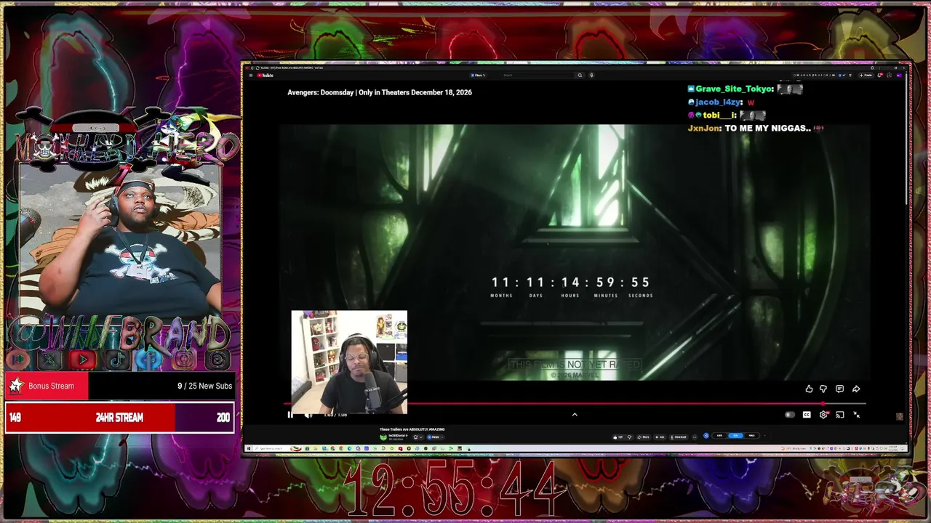Click the Threads icon in stream overlay
This screenshot has width=931, height=523.
click(x=217, y=359)
